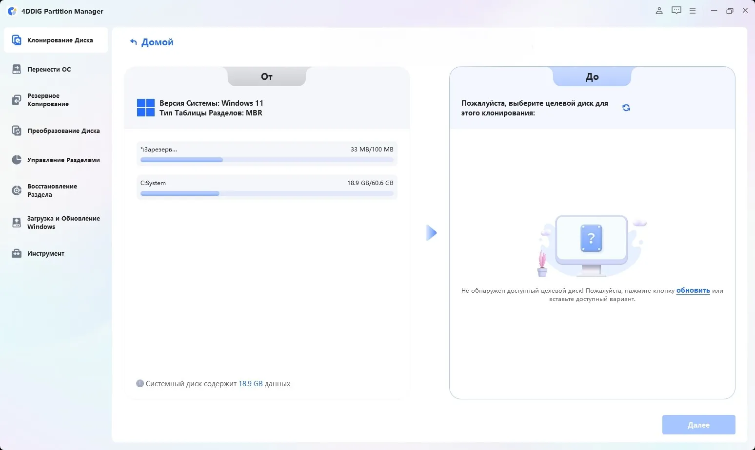The image size is (755, 450).
Task: Click the Загрузка и Обновление Windows icon
Action: tap(17, 223)
